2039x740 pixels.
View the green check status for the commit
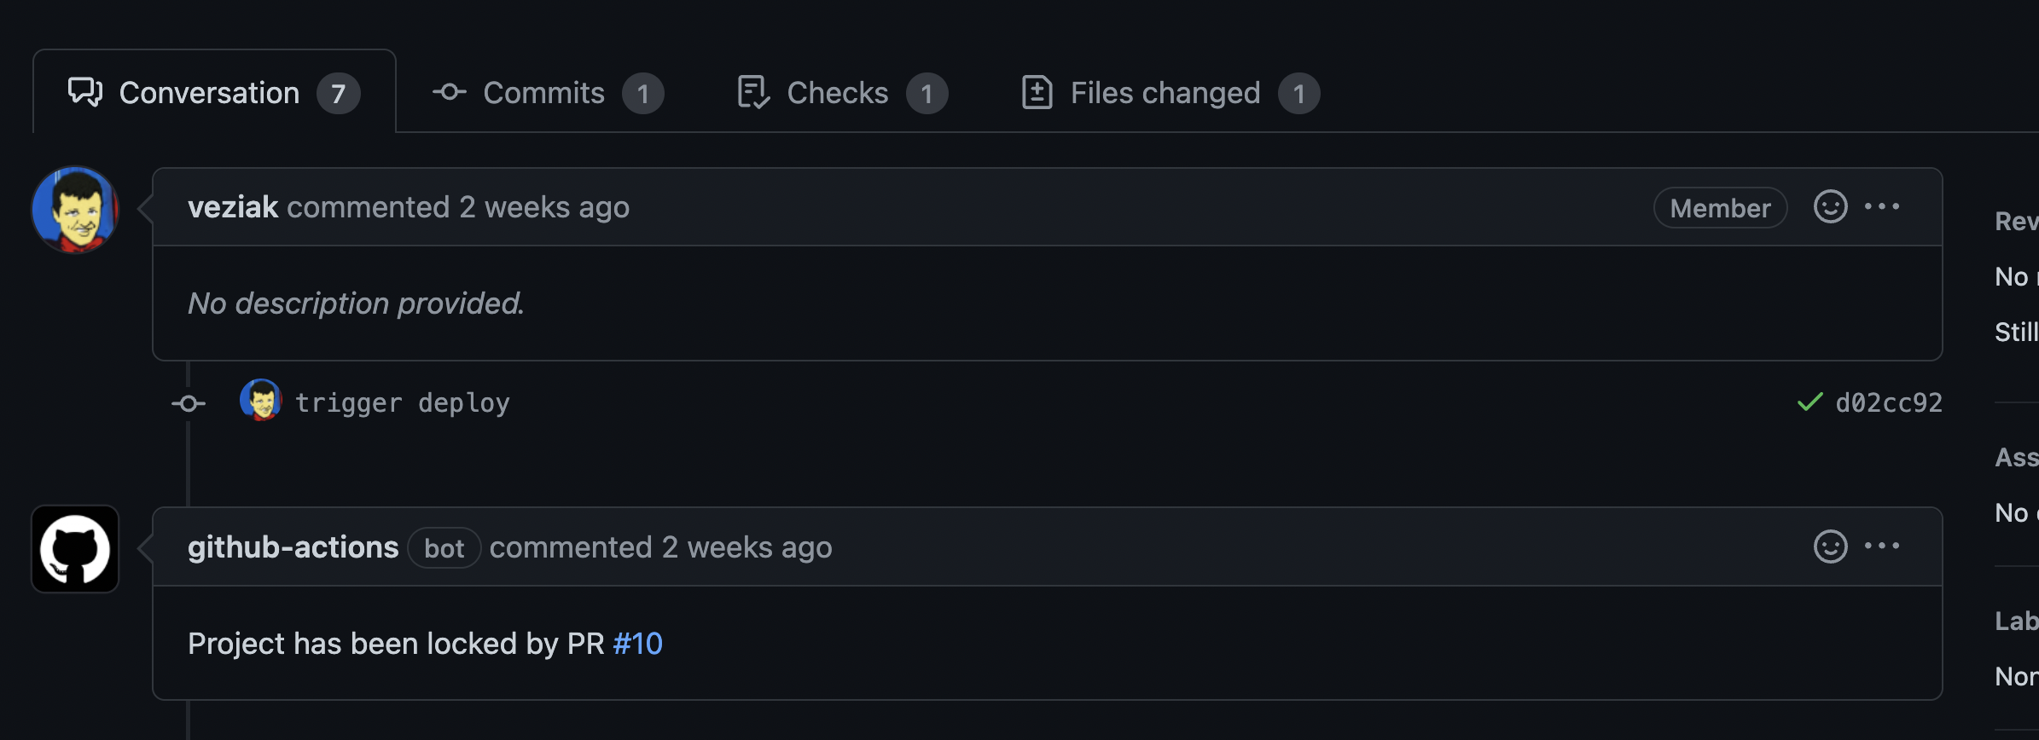click(x=1810, y=402)
